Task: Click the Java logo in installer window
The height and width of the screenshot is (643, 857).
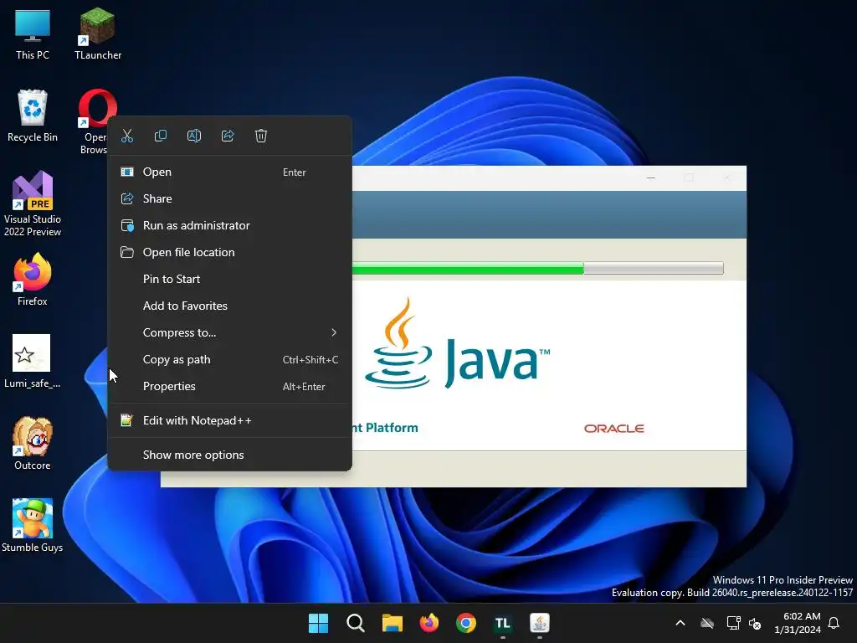Action: point(457,343)
